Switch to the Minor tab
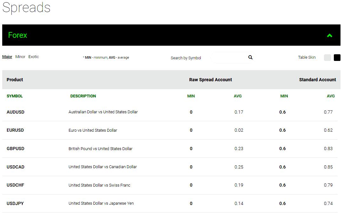Image resolution: width=344 pixels, height=218 pixels. pyautogui.click(x=20, y=57)
